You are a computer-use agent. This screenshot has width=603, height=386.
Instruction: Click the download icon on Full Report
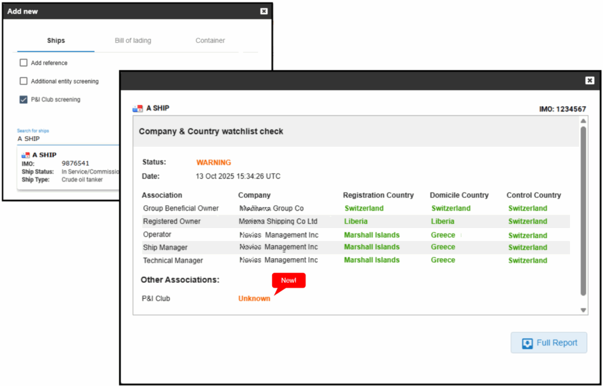point(527,343)
